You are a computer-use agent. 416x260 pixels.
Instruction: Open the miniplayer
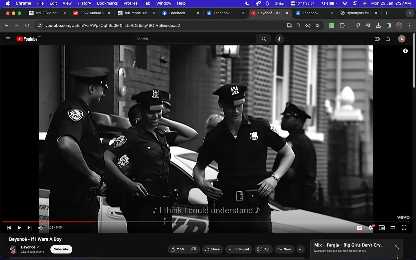382,228
